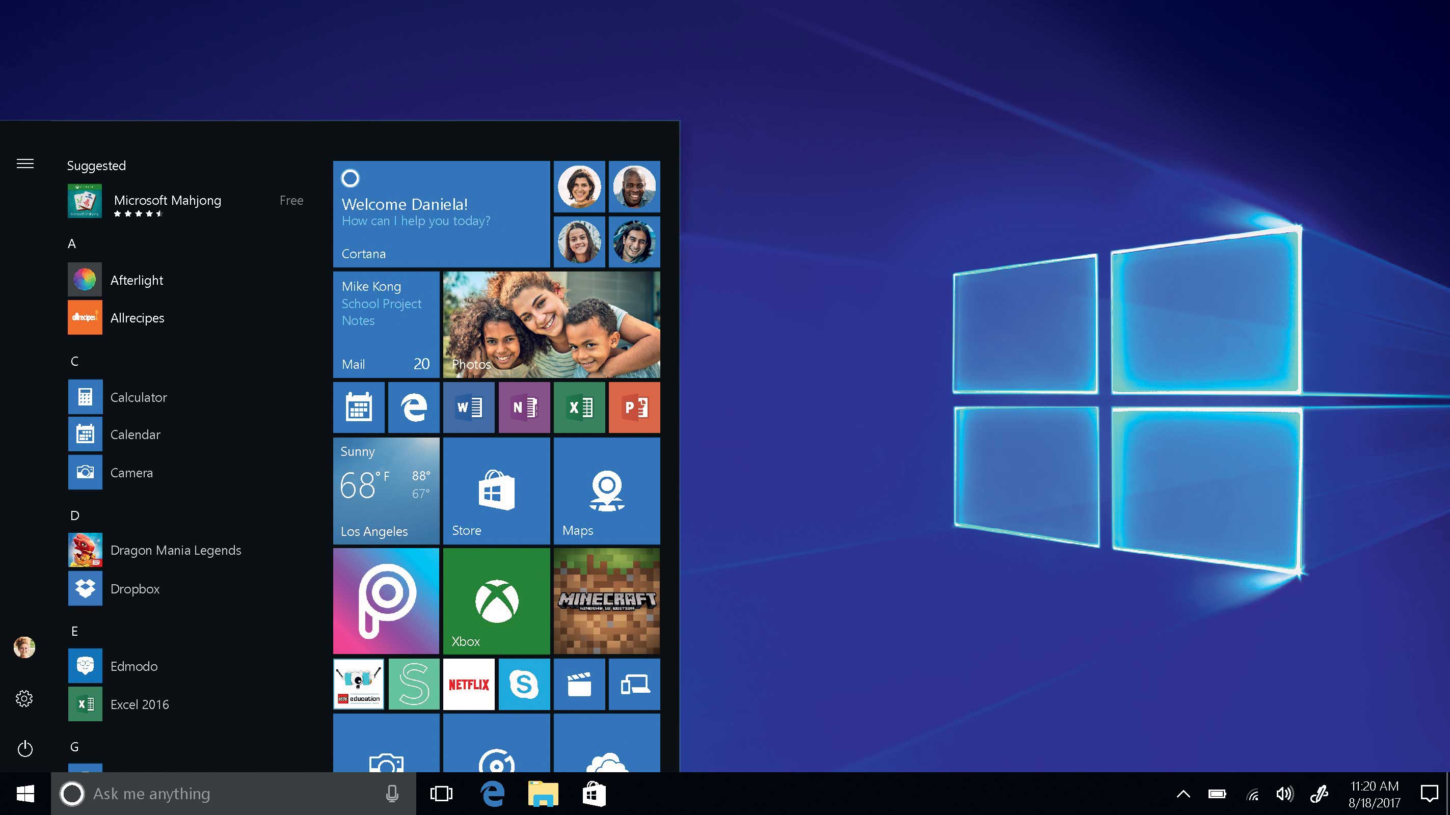Image resolution: width=1450 pixels, height=815 pixels.
Task: Open Dropbox from the app list
Action: pos(135,589)
